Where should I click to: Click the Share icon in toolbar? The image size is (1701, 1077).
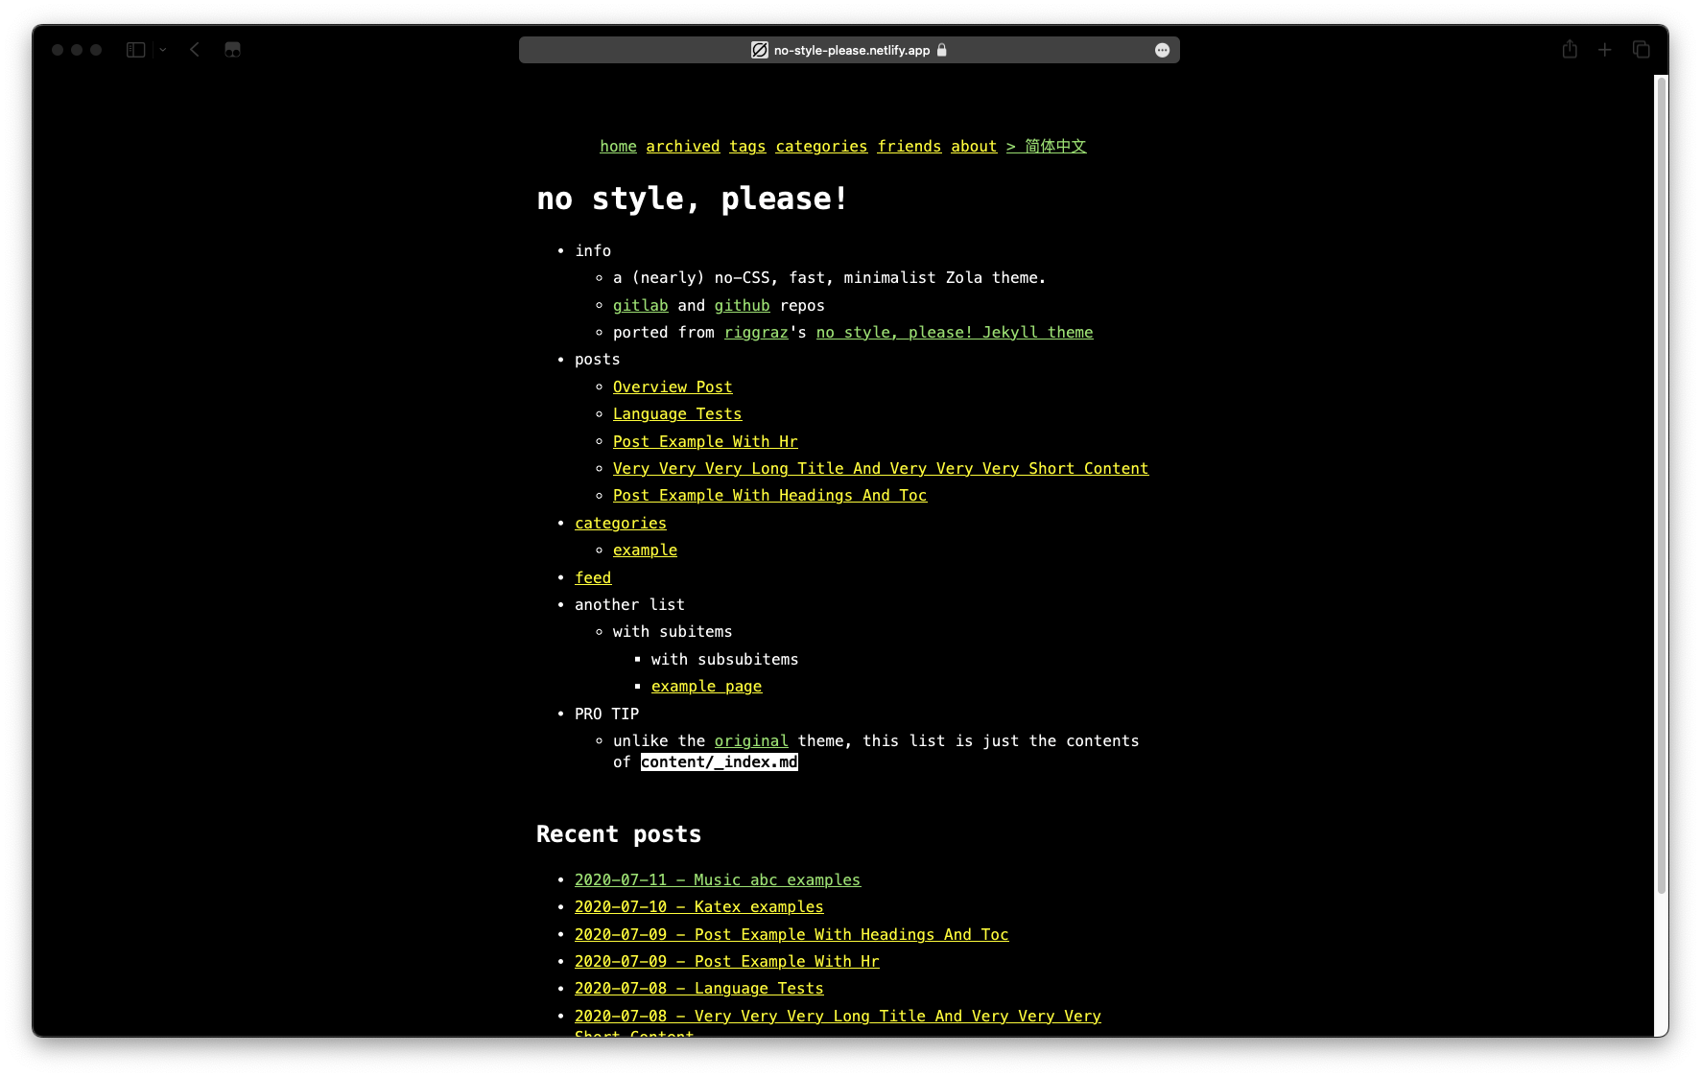(x=1570, y=49)
